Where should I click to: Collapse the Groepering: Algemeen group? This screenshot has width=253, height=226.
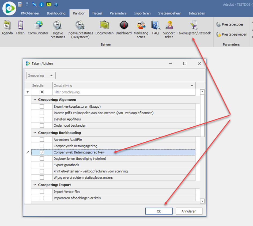tap(35, 100)
